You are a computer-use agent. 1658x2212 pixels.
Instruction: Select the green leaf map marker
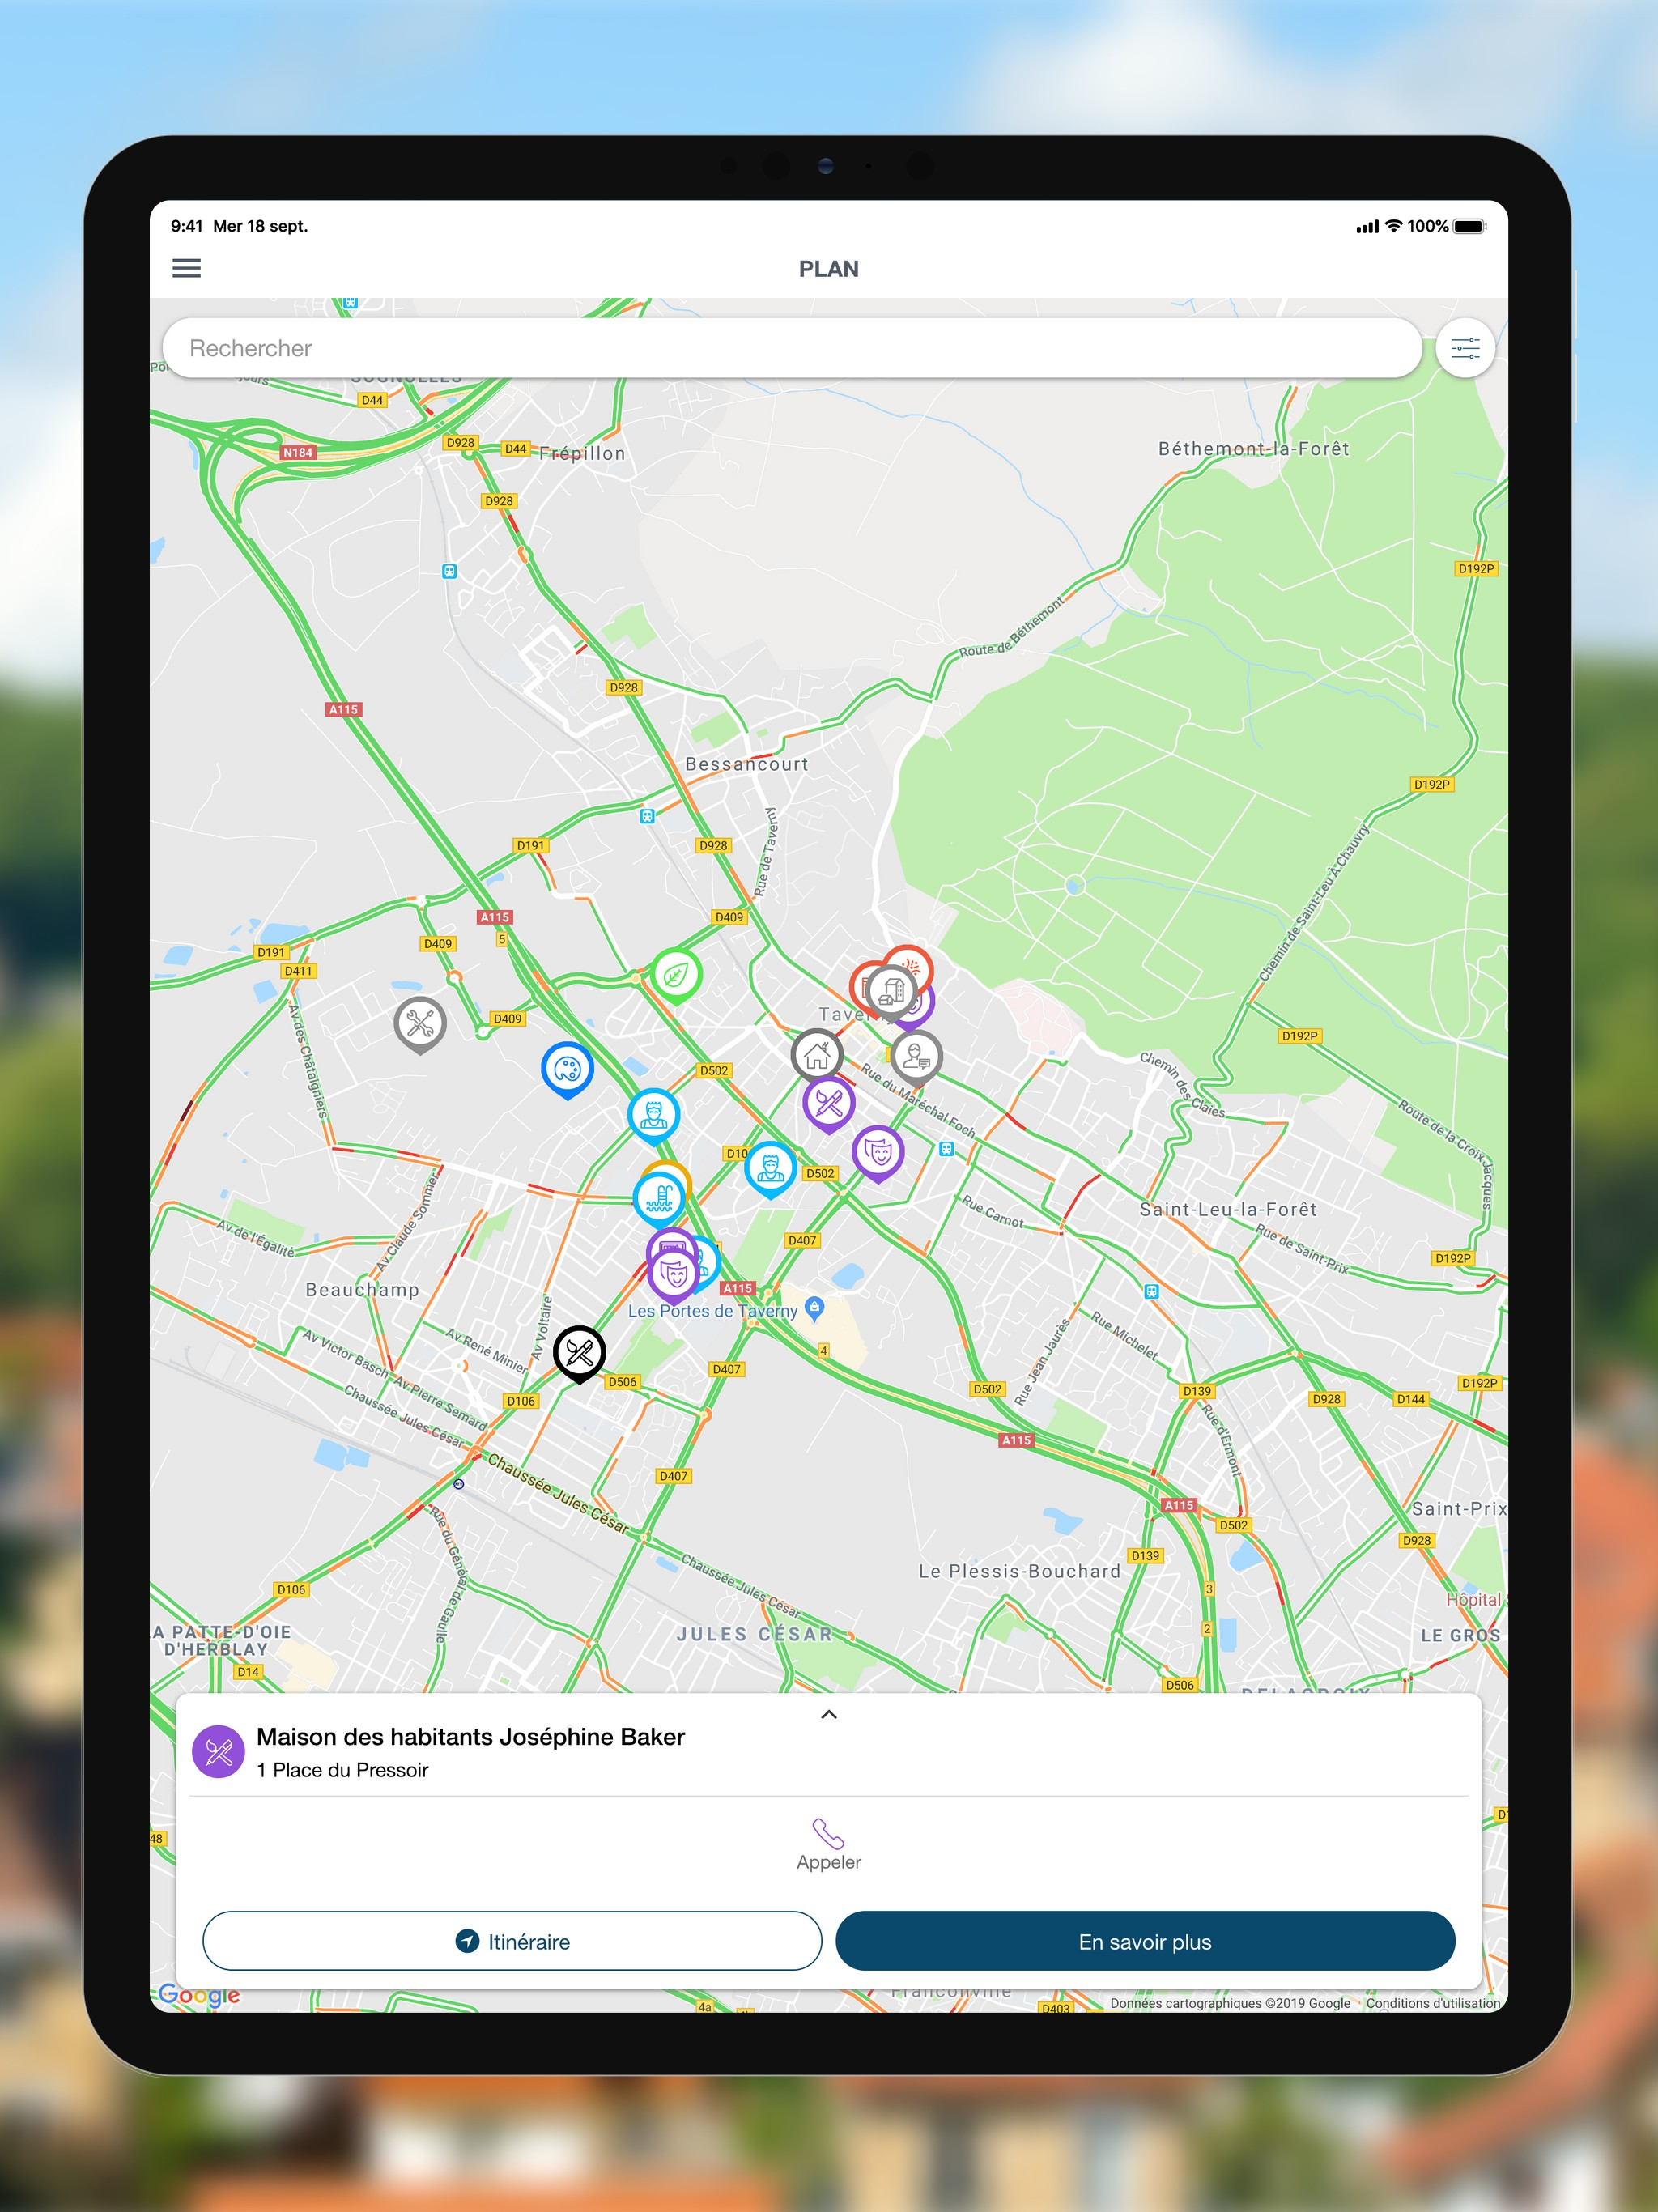(676, 975)
